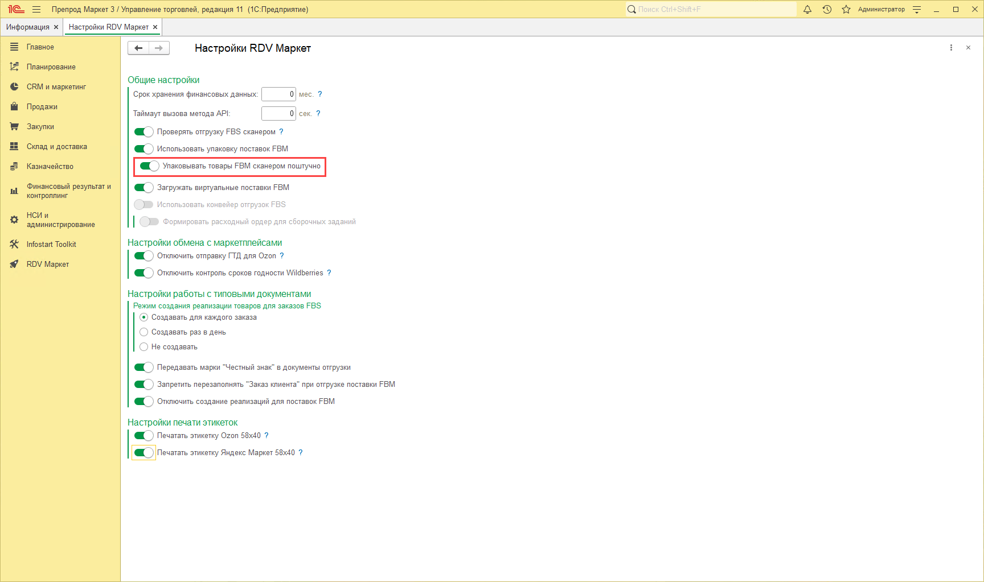984x582 pixels.
Task: Click the 1C logo icon
Action: click(x=16, y=9)
